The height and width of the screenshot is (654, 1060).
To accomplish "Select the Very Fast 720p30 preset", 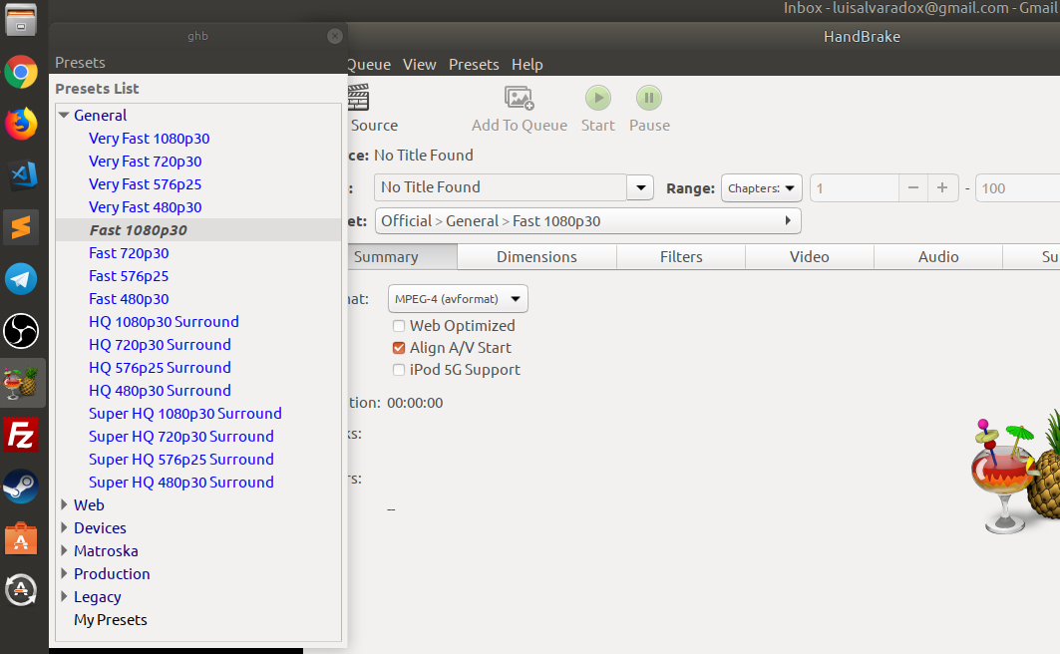I will coord(145,161).
